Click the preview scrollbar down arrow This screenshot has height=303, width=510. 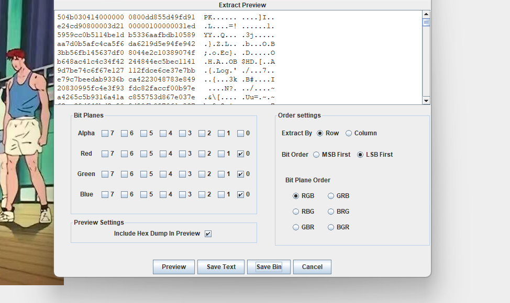point(426,101)
